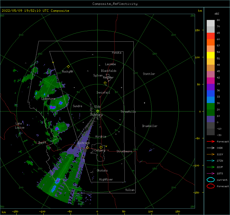This screenshot has height=215, width=230.
Task: Click the Airdrie town label
Action: click(101, 137)
